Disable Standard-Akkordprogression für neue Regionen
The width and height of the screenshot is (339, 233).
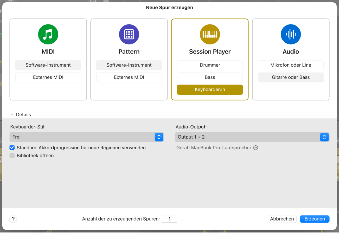12,147
